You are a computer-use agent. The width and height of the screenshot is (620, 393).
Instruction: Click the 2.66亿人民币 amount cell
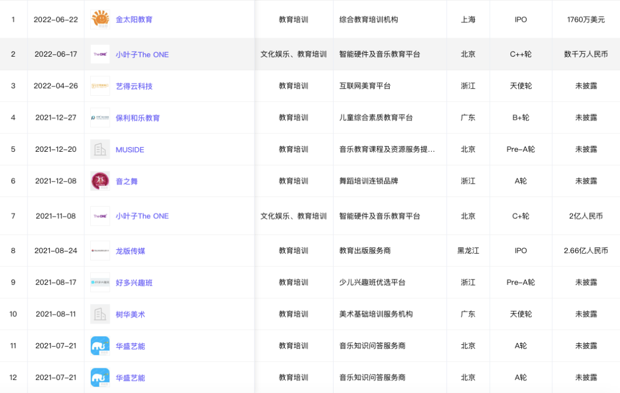pyautogui.click(x=586, y=250)
